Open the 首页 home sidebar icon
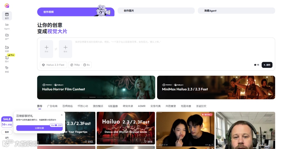Viewport: 301px width, 149px height. pyautogui.click(x=7, y=16)
